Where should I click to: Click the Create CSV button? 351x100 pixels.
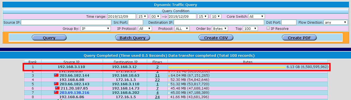point(216,38)
